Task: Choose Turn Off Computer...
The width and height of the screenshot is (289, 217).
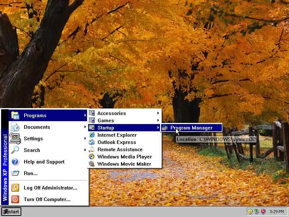Action: 48,199
